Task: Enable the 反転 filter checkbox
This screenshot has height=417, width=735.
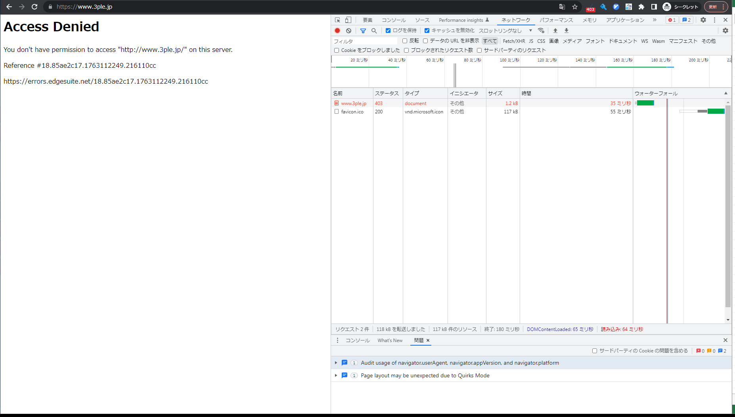Action: [405, 41]
